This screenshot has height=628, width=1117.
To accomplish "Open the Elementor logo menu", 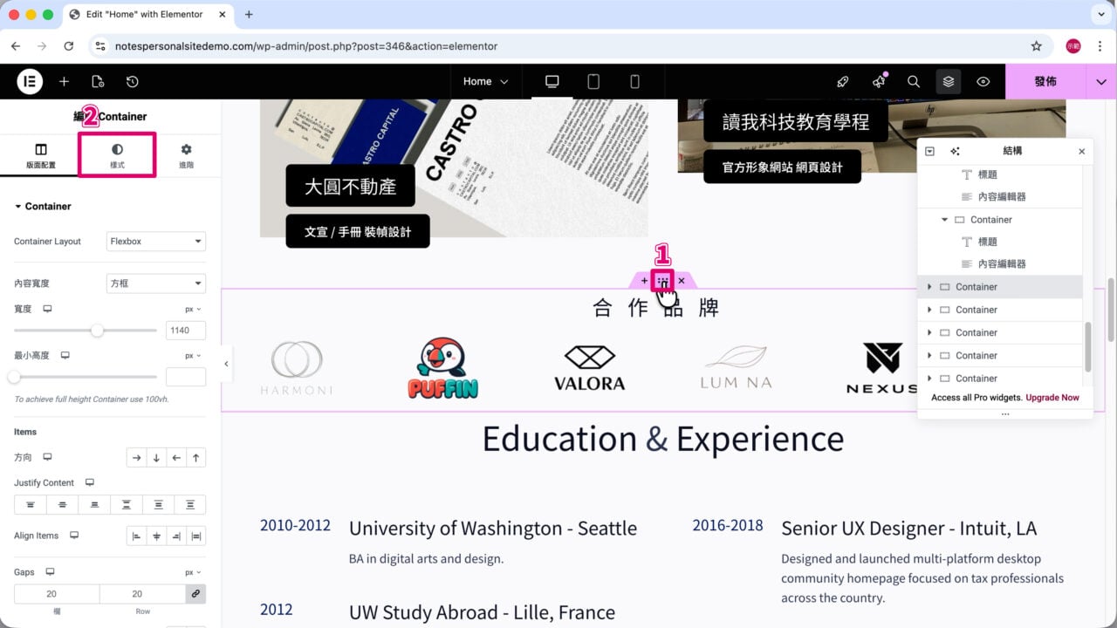I will point(30,81).
